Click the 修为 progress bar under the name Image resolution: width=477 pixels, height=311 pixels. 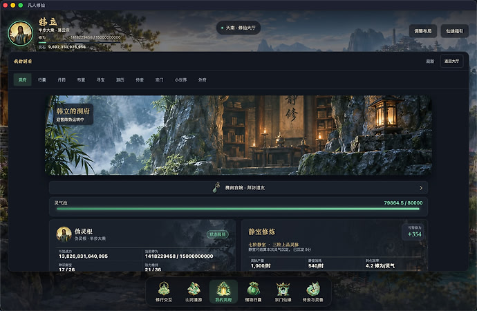point(79,43)
